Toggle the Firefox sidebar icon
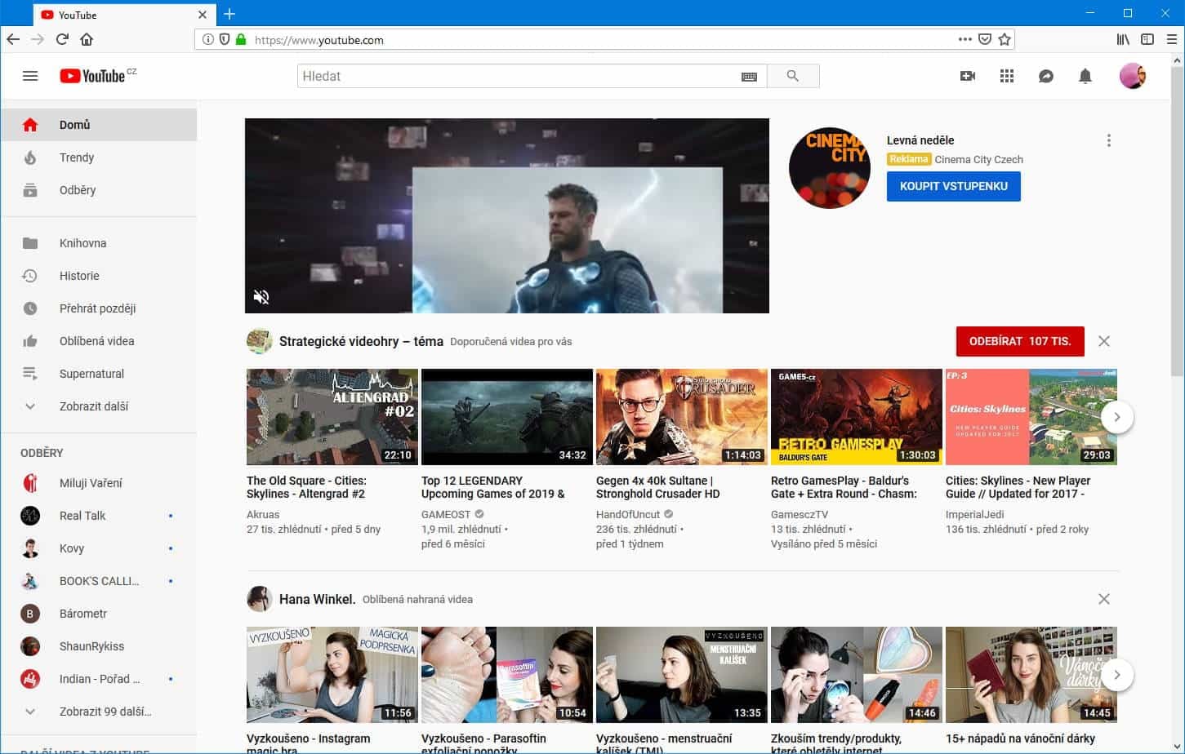Viewport: 1185px width, 754px height. click(x=1147, y=39)
